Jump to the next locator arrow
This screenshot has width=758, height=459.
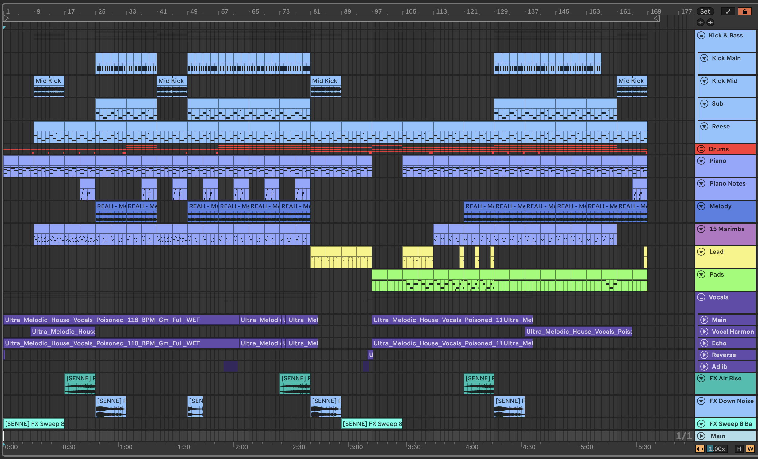click(x=710, y=22)
